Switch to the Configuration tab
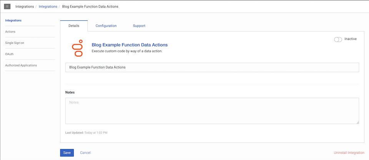The image size is (369, 160). coord(106,26)
